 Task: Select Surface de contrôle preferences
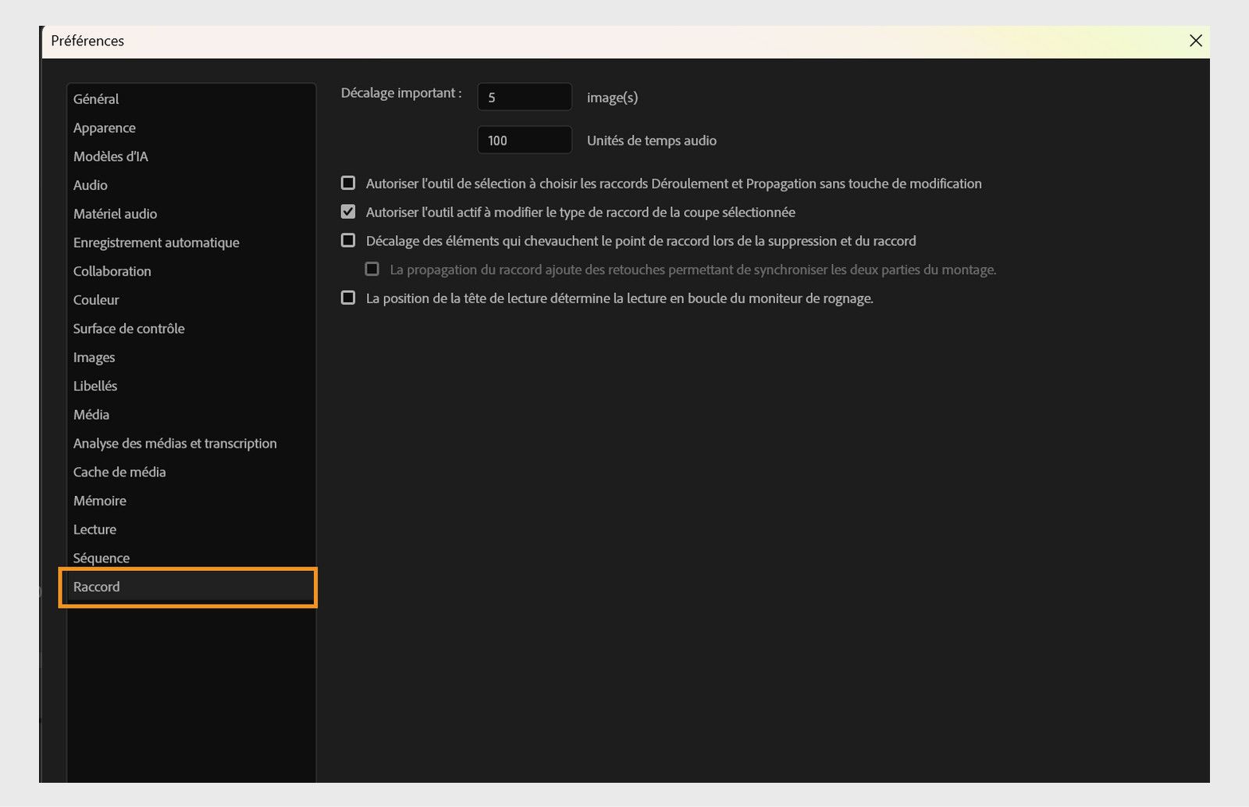tap(128, 328)
